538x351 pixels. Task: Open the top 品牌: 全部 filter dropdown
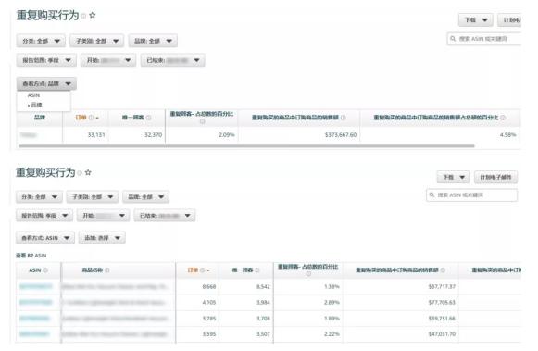click(x=153, y=41)
